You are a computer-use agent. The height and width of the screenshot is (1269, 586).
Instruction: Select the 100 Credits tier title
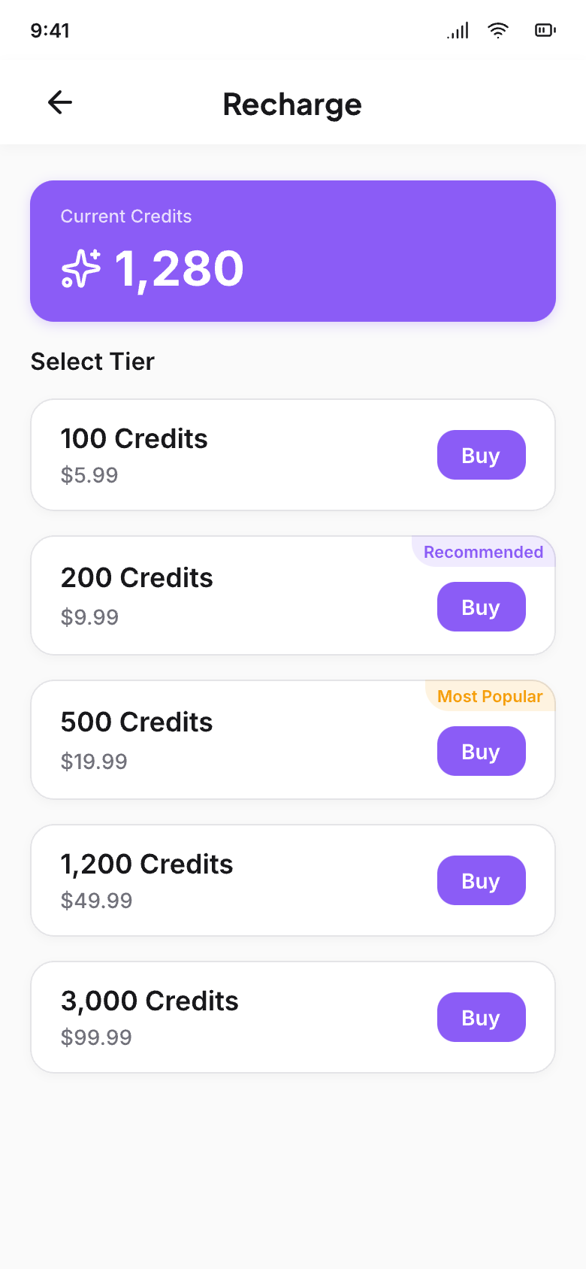click(134, 439)
